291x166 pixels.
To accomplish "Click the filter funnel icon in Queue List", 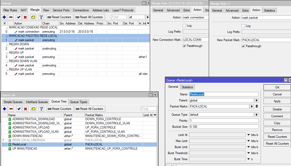I will coord(41,109).
